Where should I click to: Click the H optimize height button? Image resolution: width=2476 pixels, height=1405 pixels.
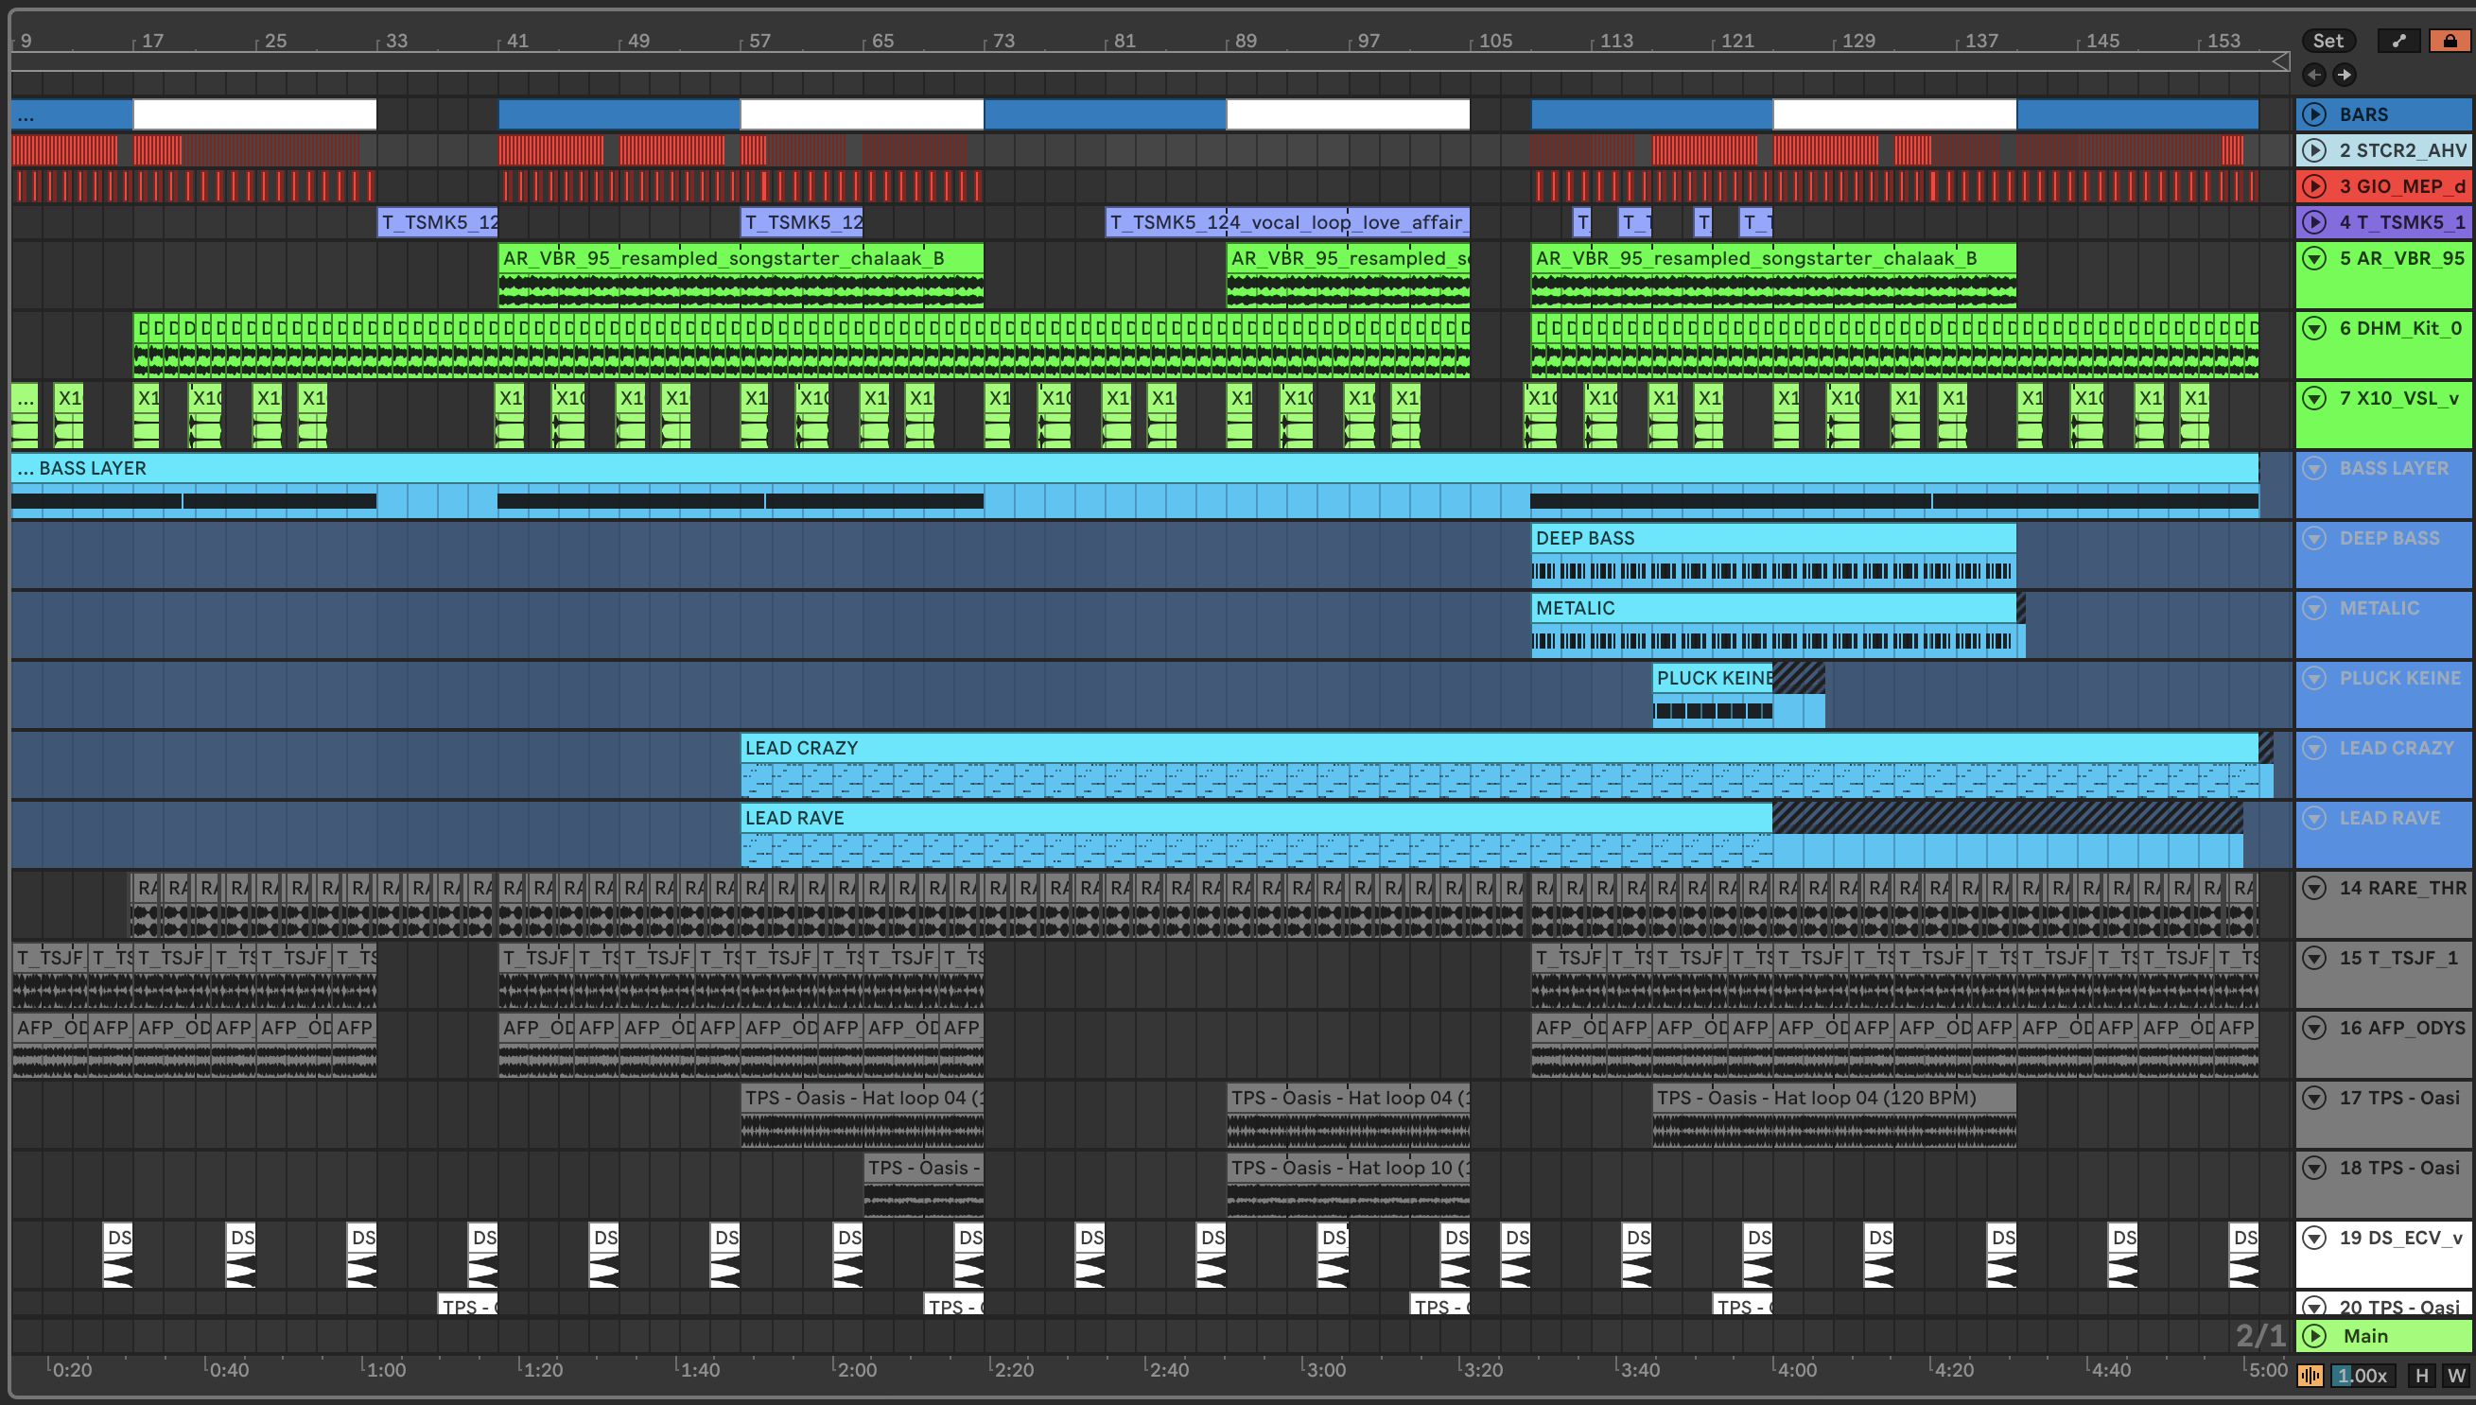click(x=2421, y=1375)
